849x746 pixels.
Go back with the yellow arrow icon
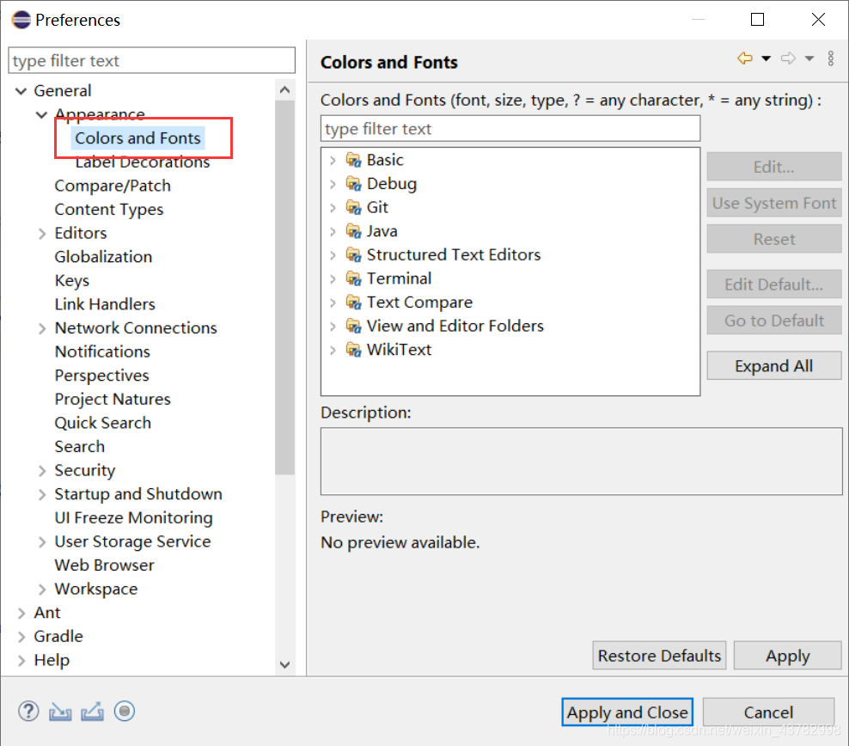coord(745,58)
